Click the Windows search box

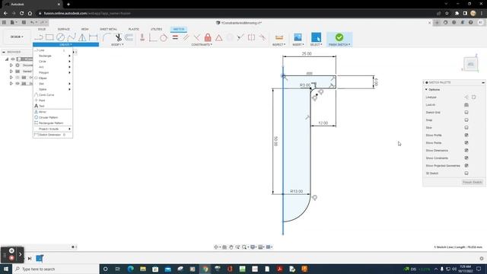point(56,269)
